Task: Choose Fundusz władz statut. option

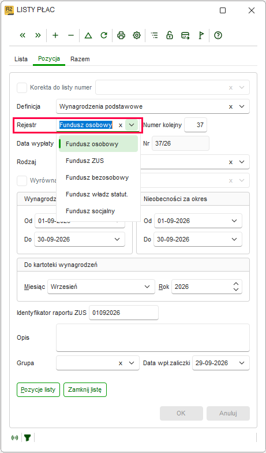Action: coord(98,194)
